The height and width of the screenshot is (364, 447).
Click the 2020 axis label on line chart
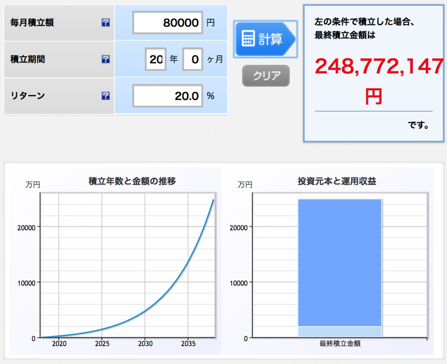(x=59, y=343)
